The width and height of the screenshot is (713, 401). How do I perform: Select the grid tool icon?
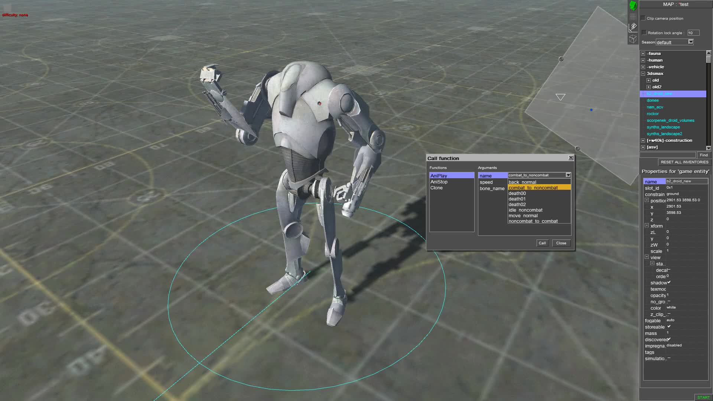(632, 16)
